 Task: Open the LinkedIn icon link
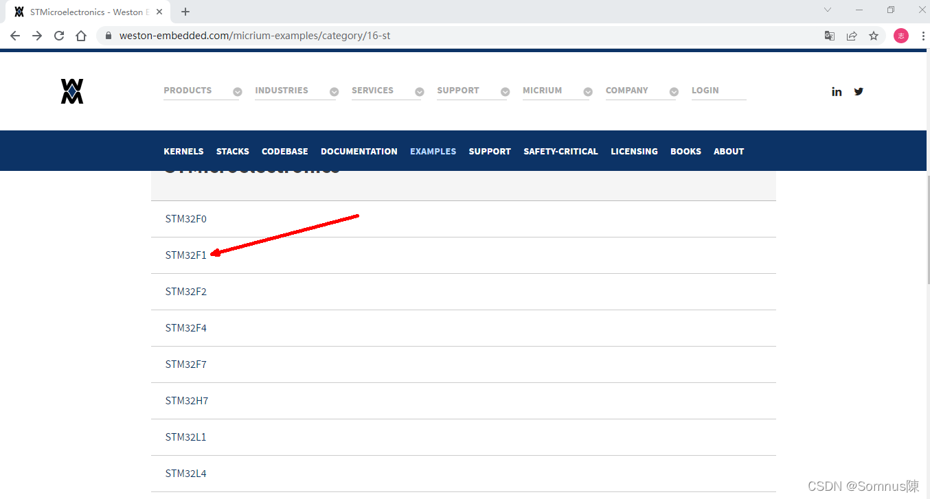click(837, 91)
